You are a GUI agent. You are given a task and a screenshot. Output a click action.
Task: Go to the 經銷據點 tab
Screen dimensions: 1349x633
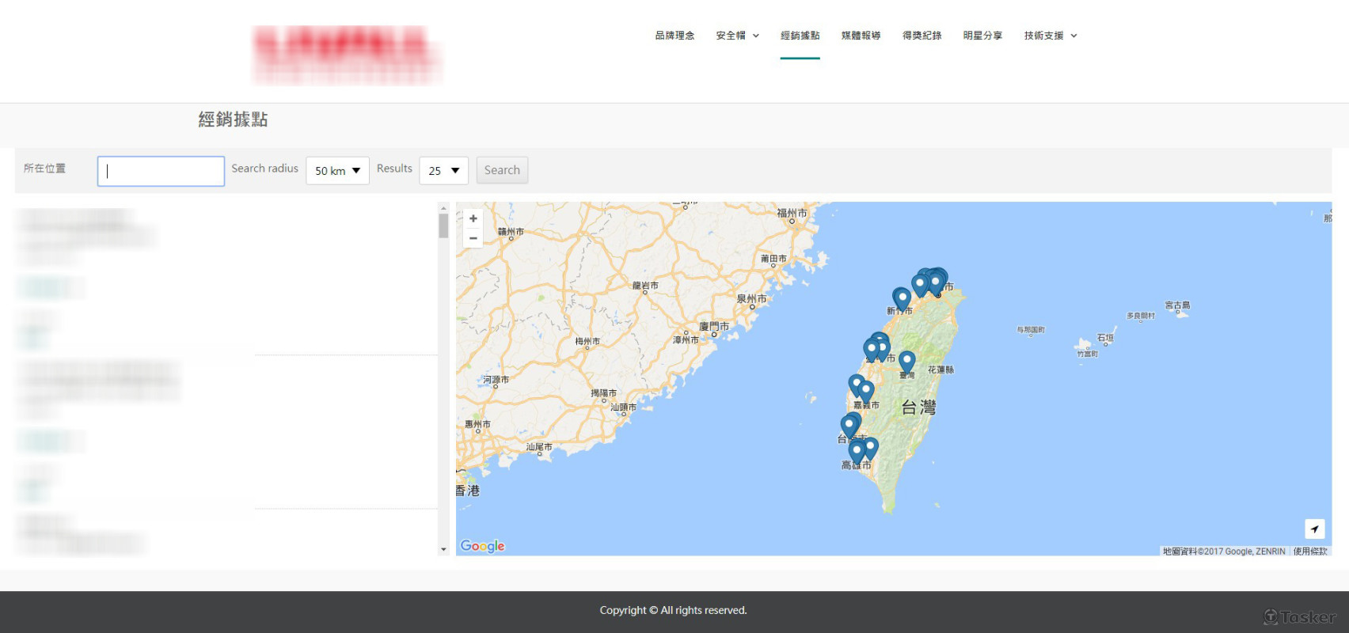(800, 36)
